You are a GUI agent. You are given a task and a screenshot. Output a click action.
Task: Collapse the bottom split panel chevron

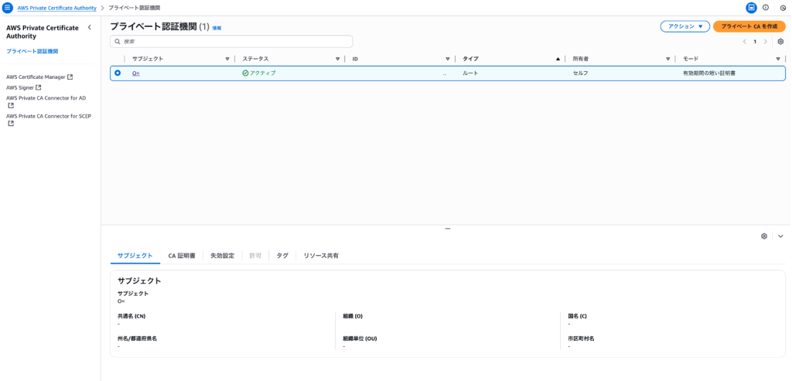[x=781, y=236]
